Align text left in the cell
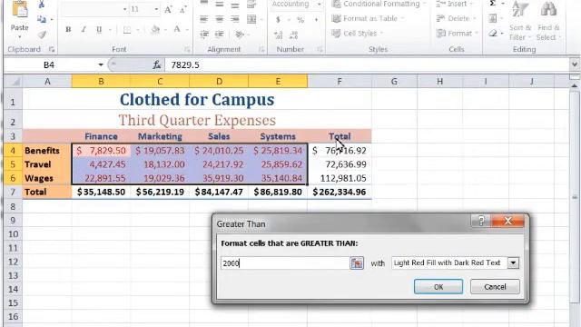This screenshot has width=581, height=327. [203, 19]
